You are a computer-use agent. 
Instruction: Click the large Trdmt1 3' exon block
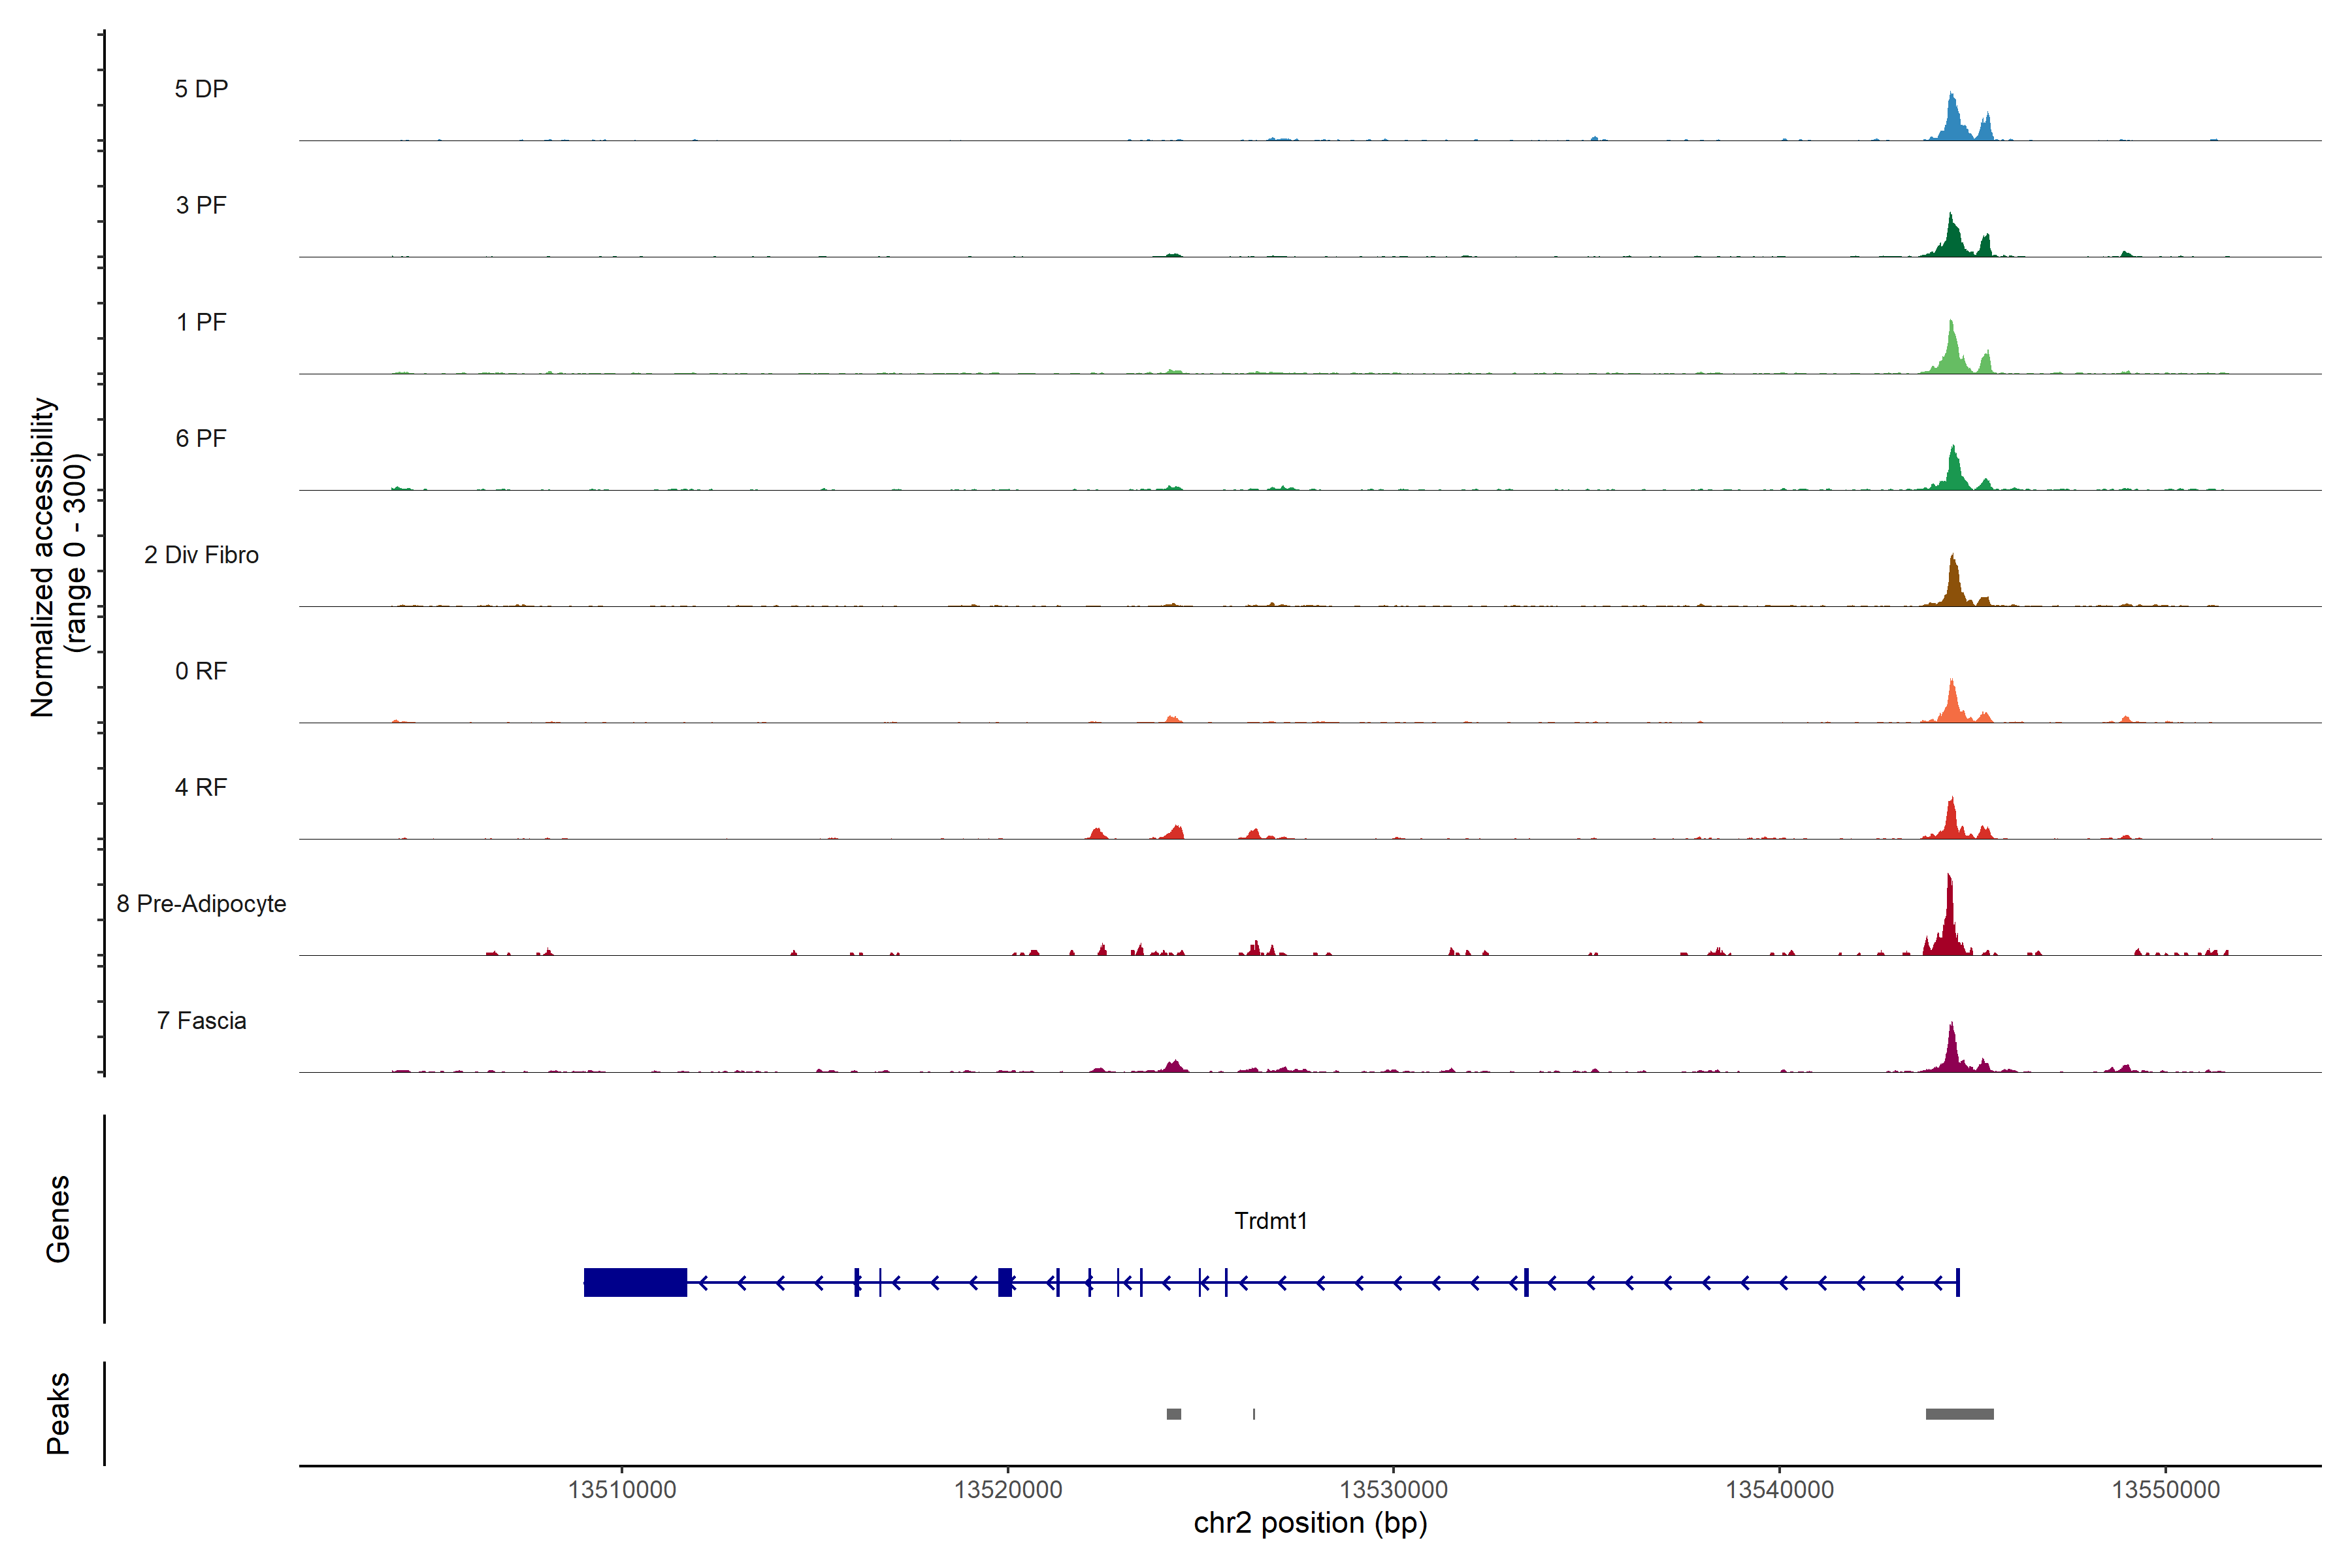coord(635,1282)
